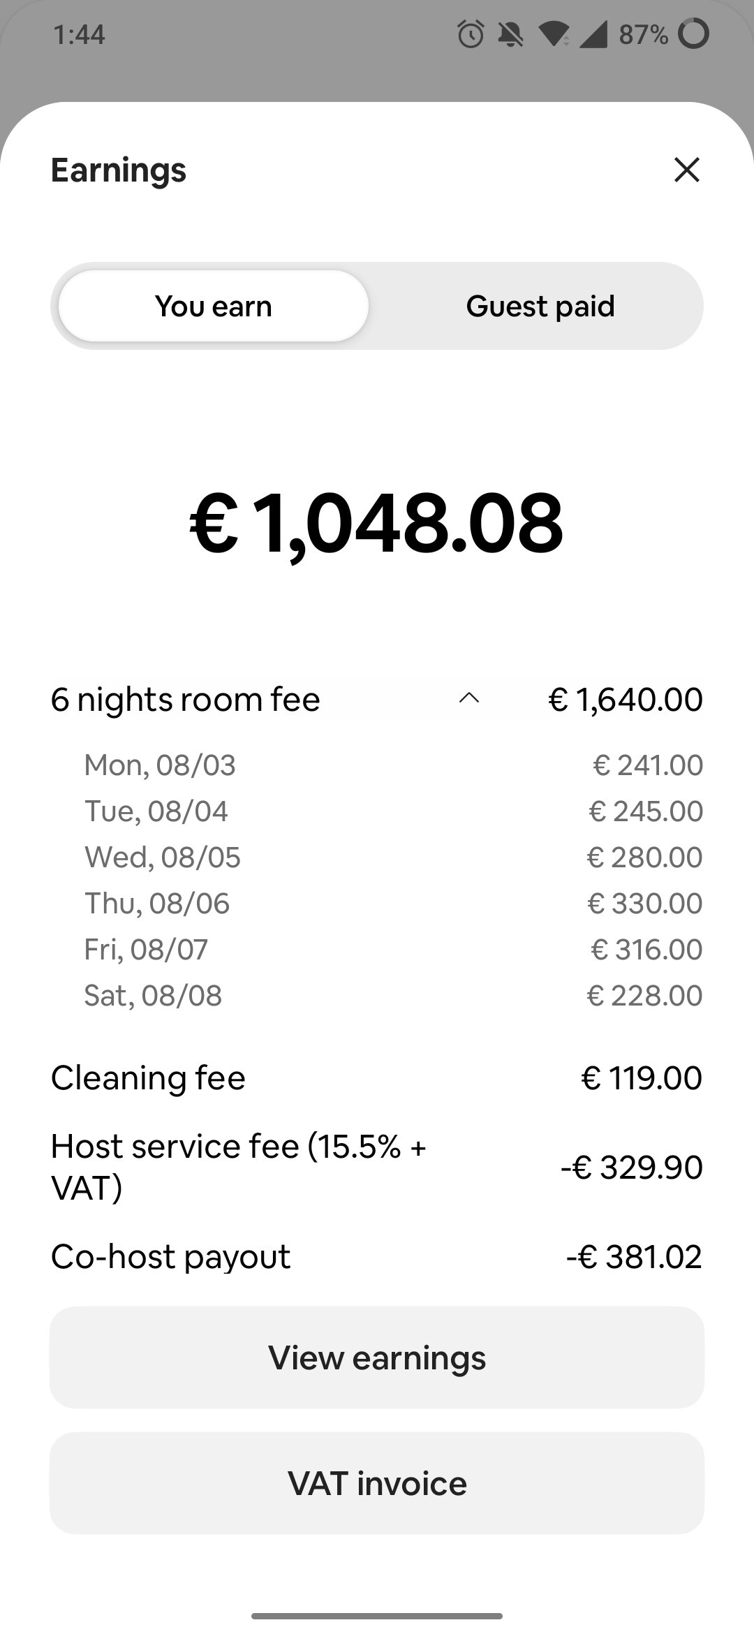Select the Thu, 08/06 nightly row
Image resolution: width=754 pixels, height=1634 pixels.
[x=394, y=903]
